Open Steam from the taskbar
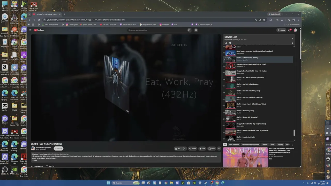Viewport: 331px width, 186px height. click(206, 183)
